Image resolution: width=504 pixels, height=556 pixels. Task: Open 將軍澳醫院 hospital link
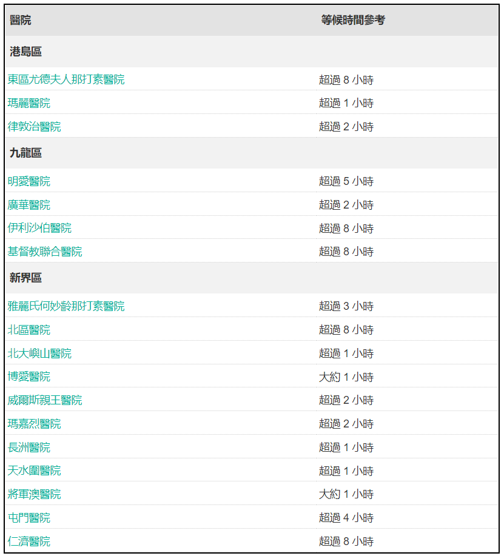point(35,494)
